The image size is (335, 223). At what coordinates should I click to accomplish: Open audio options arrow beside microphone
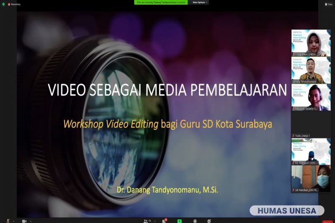click(14, 221)
